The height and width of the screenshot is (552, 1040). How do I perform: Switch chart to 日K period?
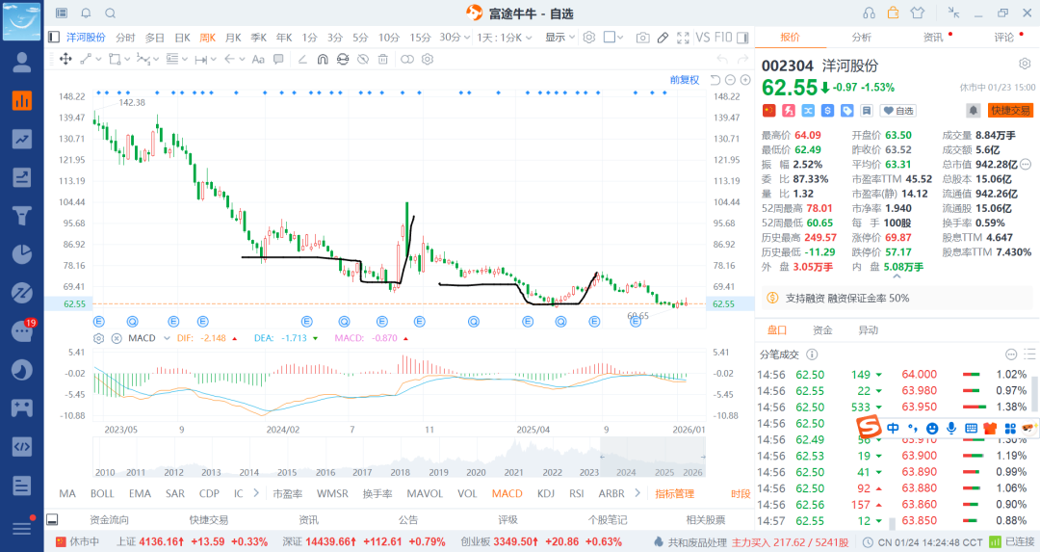pos(182,38)
